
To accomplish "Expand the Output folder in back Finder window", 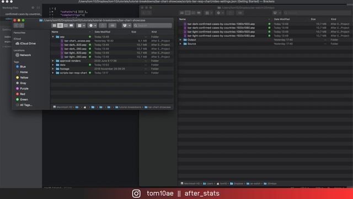I will click(180, 40).
